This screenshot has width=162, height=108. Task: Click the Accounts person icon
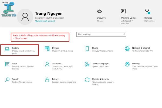tap(47, 64)
